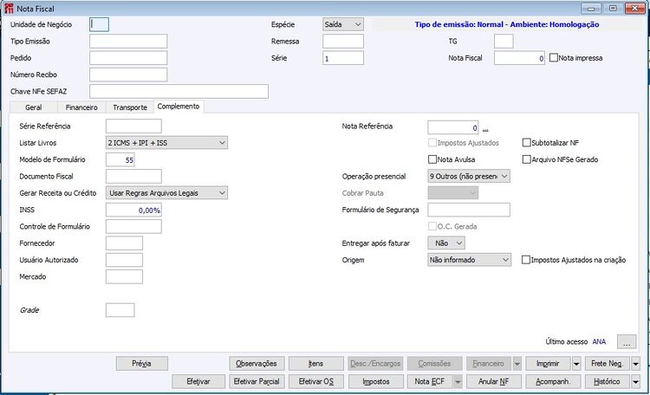Screen dimensions: 650x395
Task: Focus the Documento Fiscal field
Action: click(133, 176)
